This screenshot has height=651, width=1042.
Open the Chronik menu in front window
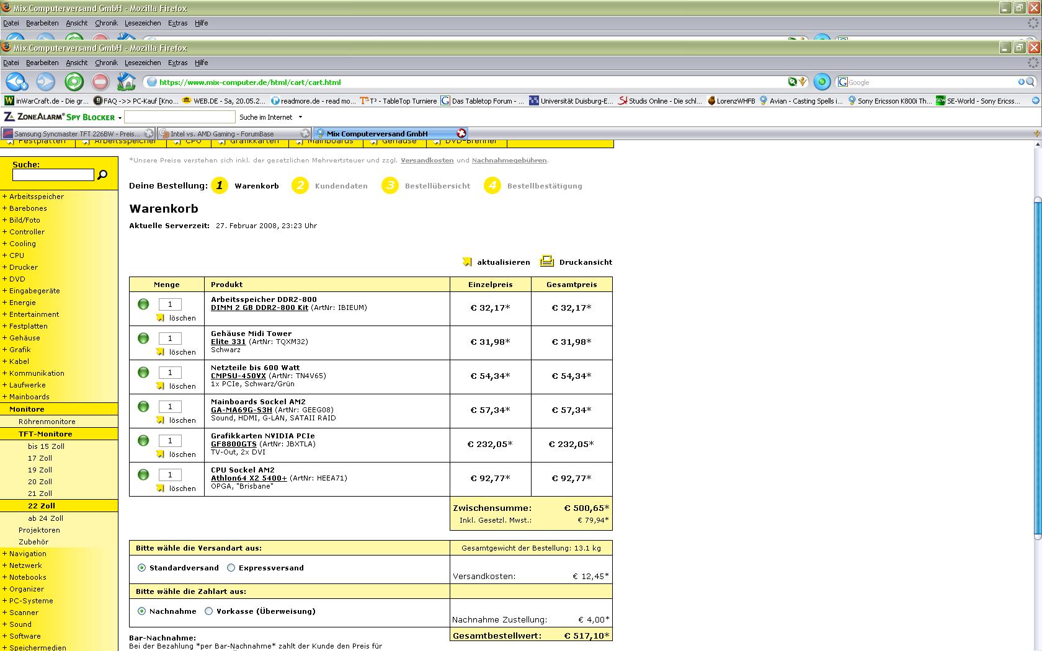click(106, 63)
